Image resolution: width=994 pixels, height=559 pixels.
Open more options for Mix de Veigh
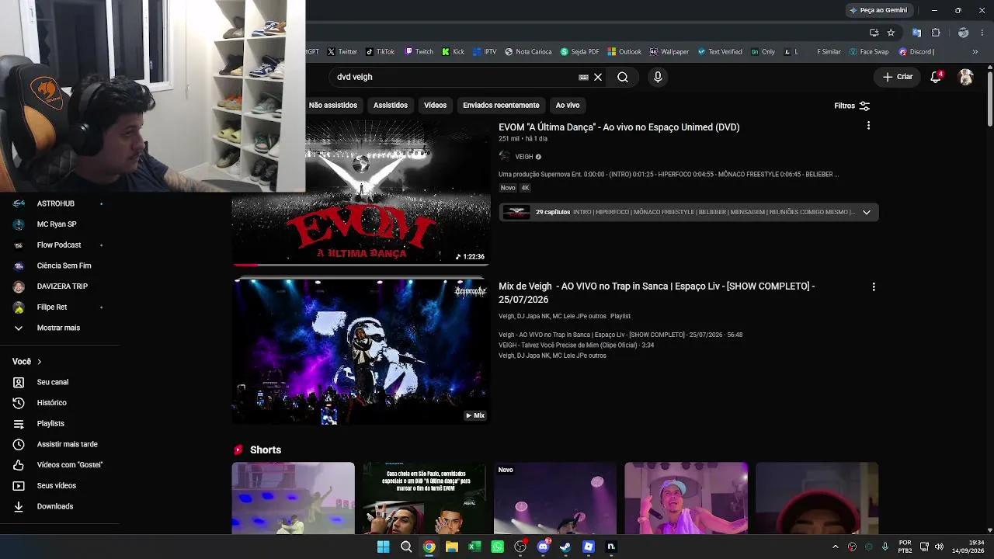[874, 286]
